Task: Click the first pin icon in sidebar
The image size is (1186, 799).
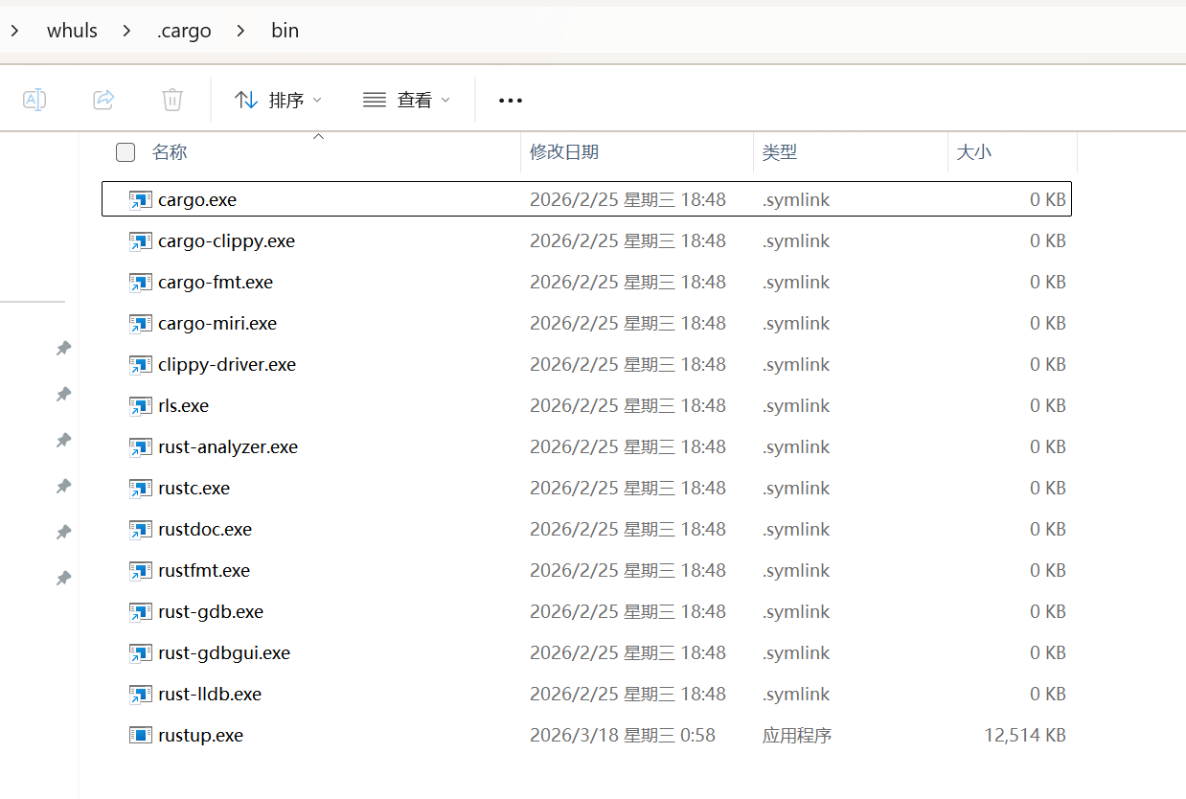Action: point(63,349)
